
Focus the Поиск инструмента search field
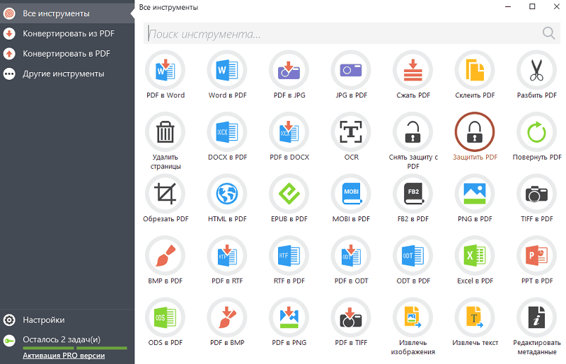click(x=340, y=33)
